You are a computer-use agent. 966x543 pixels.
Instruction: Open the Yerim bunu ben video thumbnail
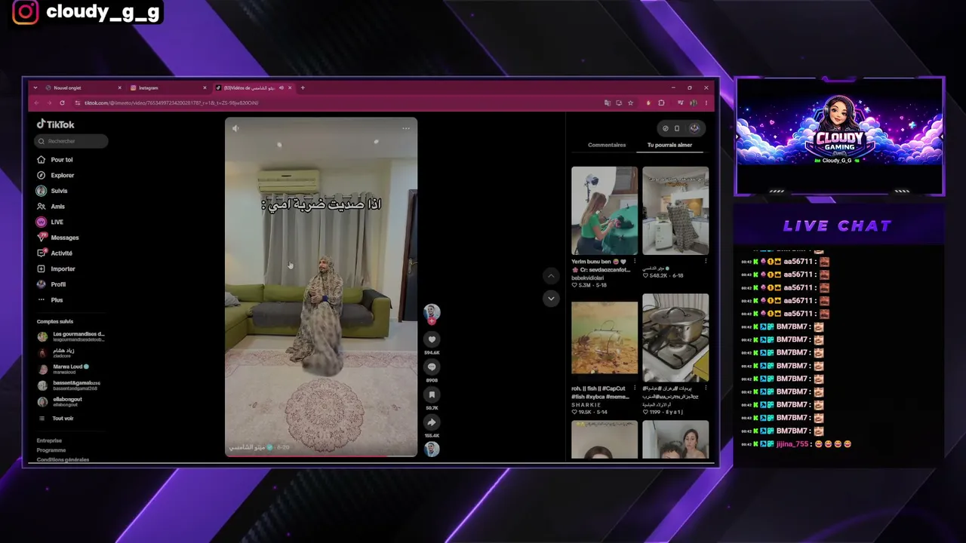pyautogui.click(x=605, y=211)
